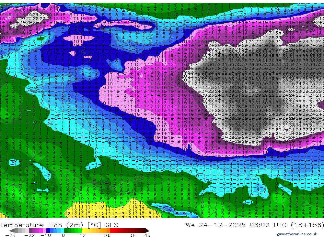Click the -22 legend label

coord(29,235)
